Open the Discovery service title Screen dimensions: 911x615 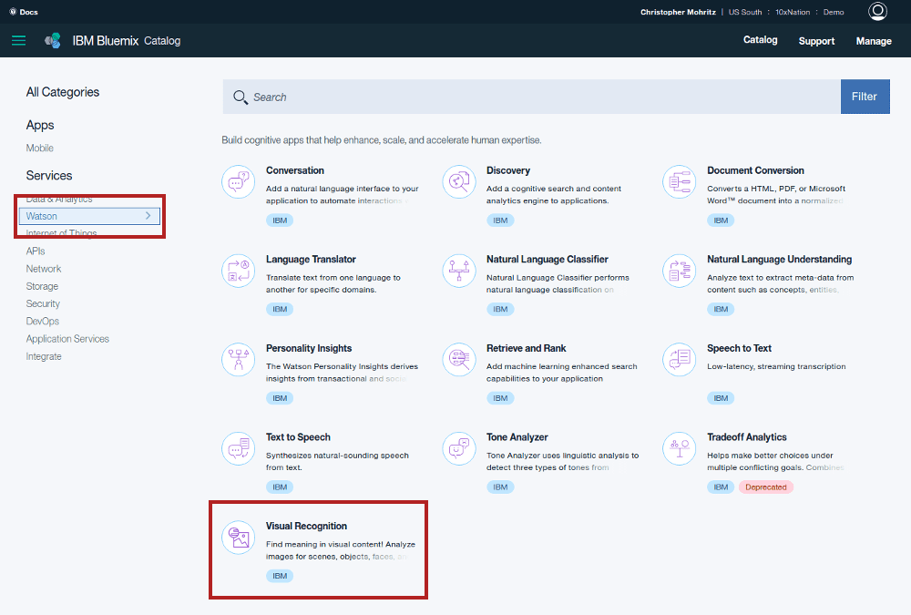(508, 170)
